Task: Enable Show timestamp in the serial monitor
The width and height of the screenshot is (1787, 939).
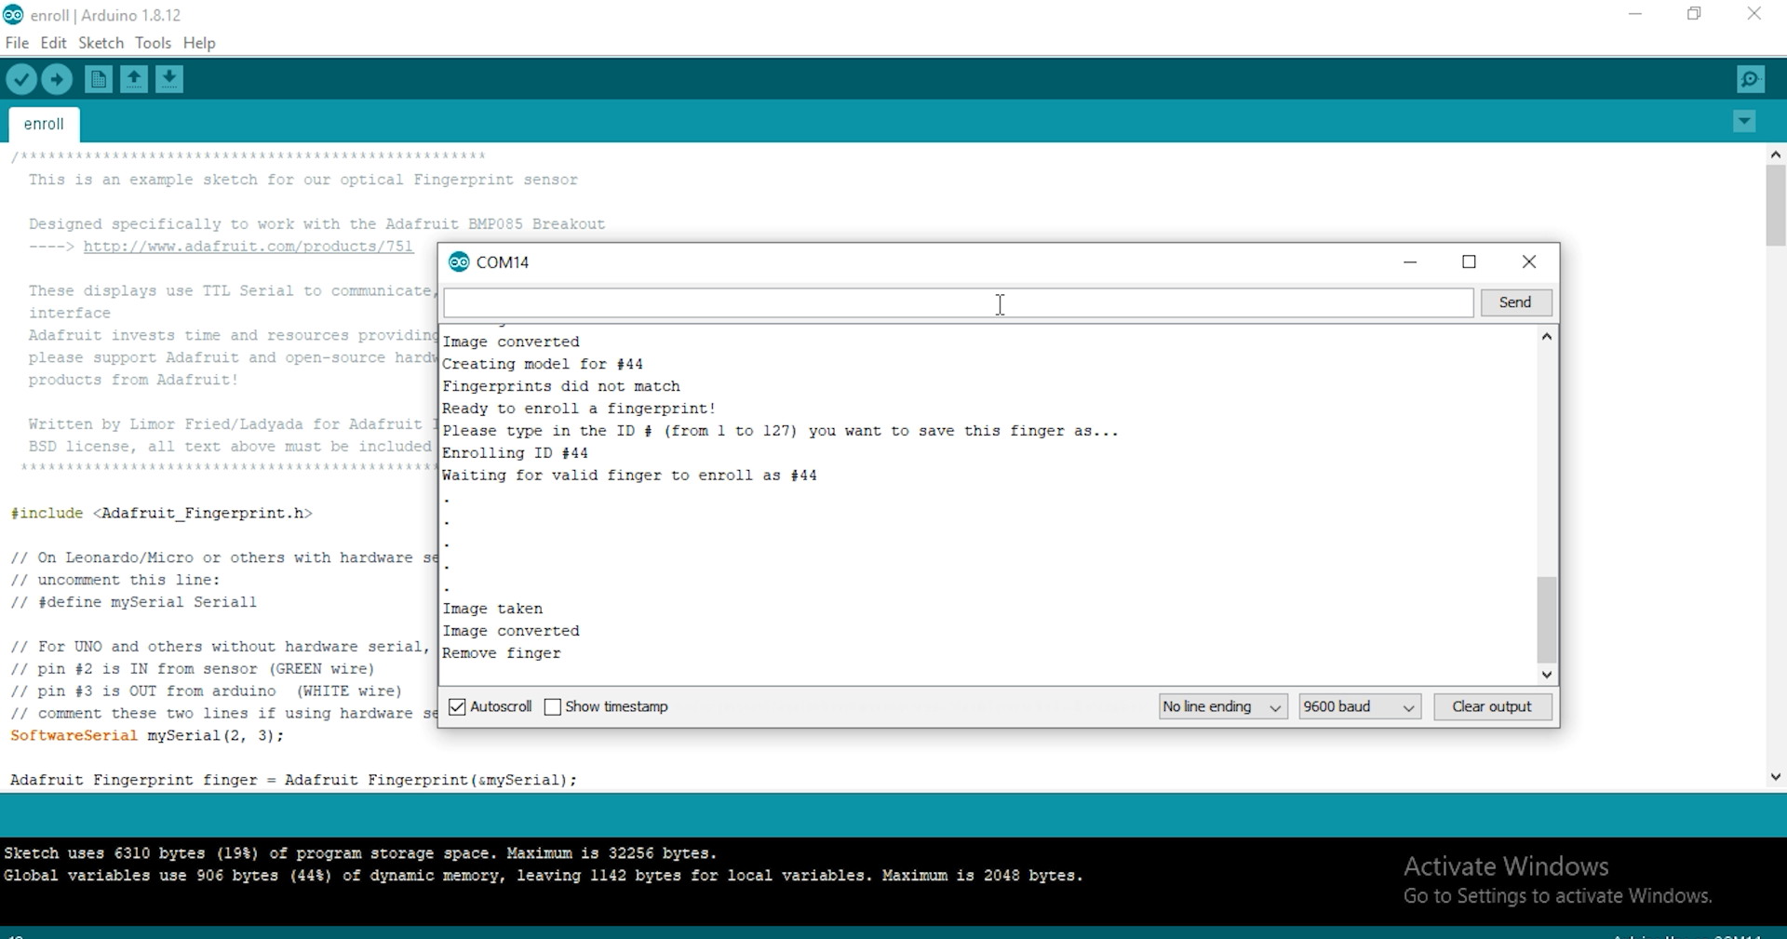Action: pos(553,706)
